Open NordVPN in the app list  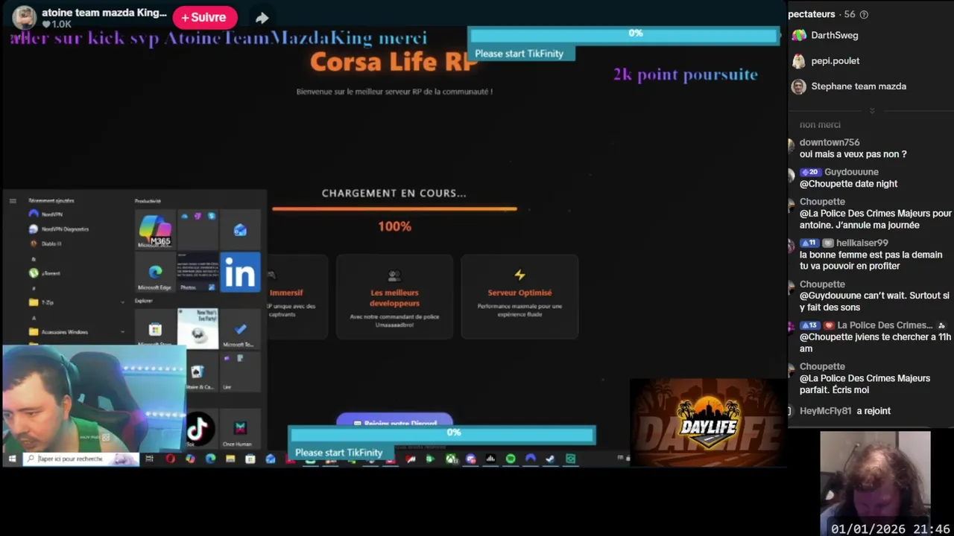pos(52,214)
